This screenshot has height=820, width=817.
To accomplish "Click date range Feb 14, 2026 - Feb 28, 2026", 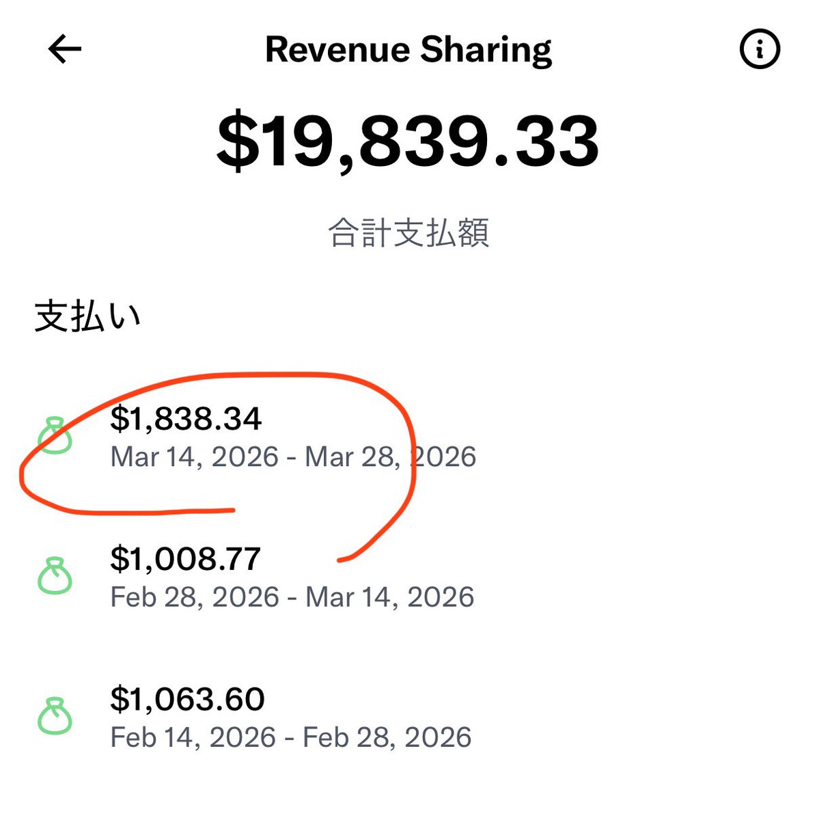I will (291, 737).
